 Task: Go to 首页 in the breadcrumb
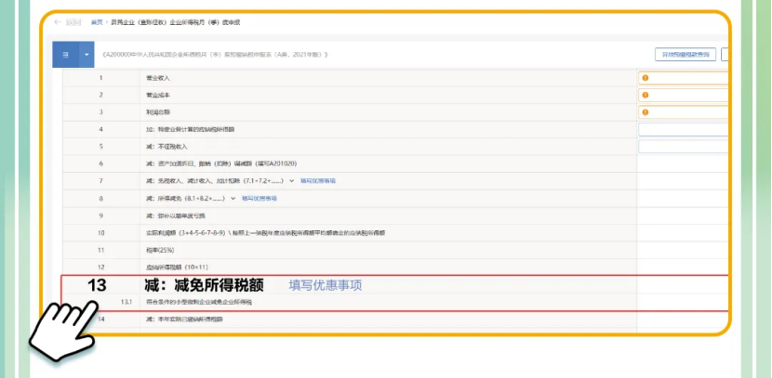[x=97, y=21]
